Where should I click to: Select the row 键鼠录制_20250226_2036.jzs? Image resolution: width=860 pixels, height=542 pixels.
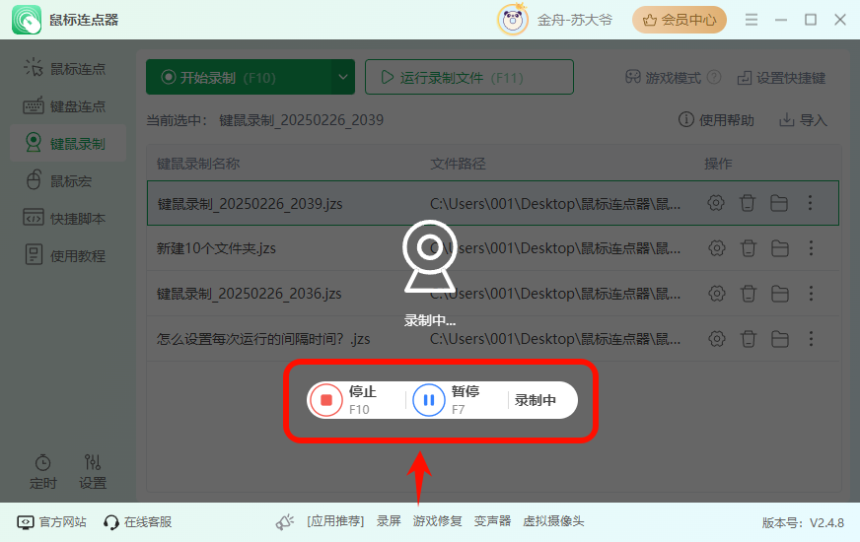click(493, 294)
